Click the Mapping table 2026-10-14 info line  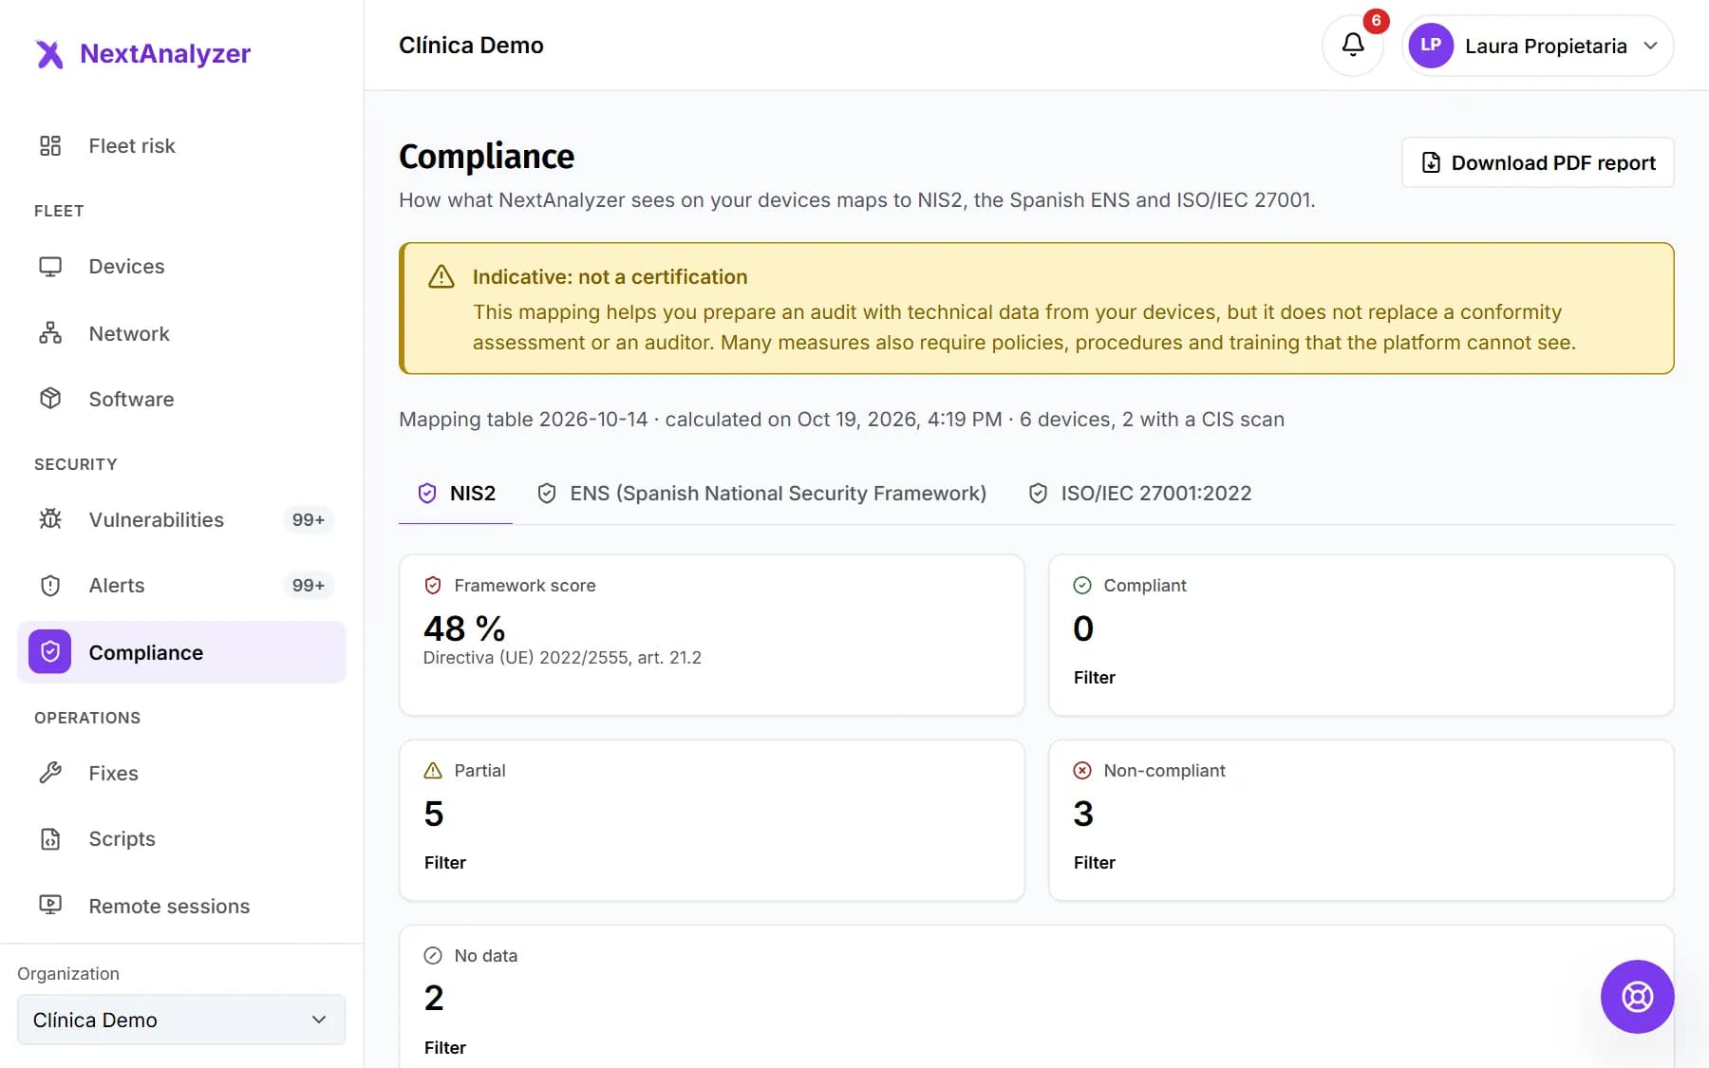841,420
